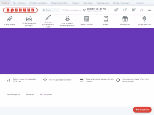Open the wishlist heart icon
Image resolution: width=154 pixels, height=115 pixels.
coord(124,10)
